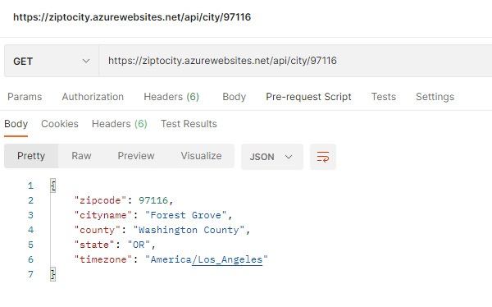This screenshot has height=307, width=492.
Task: Click the "county" key
Action: (x=98, y=230)
